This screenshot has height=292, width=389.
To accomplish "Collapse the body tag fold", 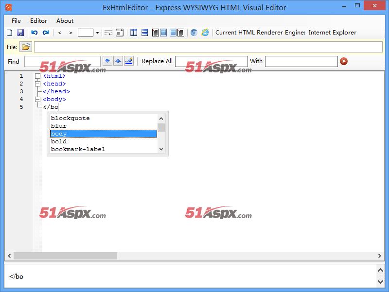I will click(37, 99).
